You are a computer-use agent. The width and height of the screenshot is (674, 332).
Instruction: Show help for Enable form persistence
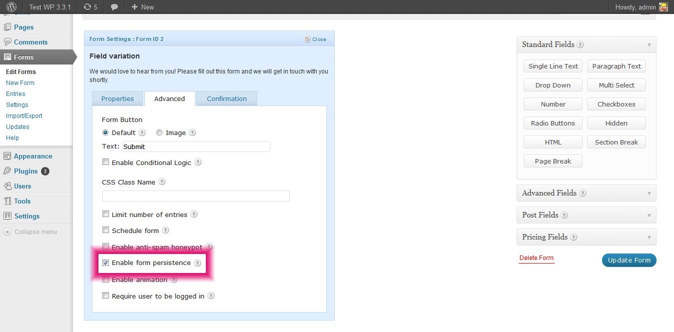pos(197,263)
